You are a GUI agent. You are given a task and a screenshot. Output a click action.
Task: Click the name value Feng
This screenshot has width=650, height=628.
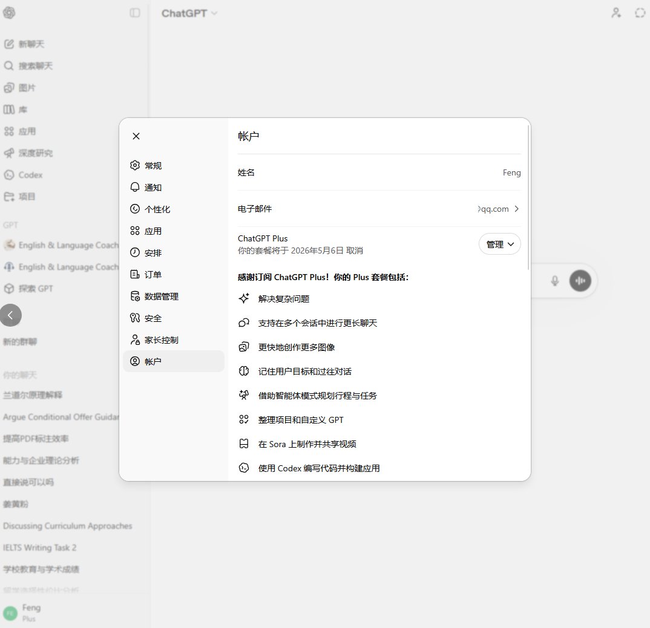[x=511, y=172]
